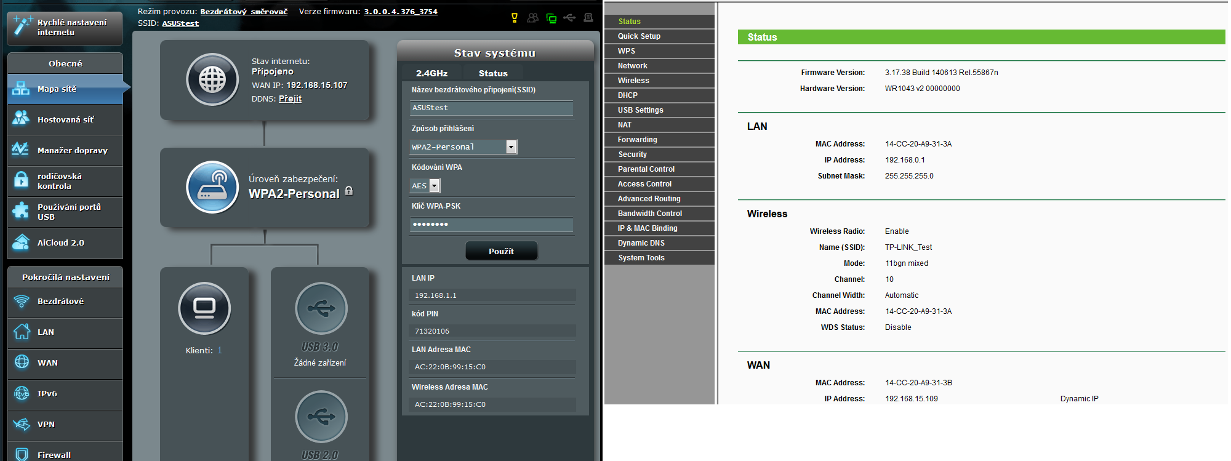
Task: Switch to the 2.4GHz tab
Action: 431,73
